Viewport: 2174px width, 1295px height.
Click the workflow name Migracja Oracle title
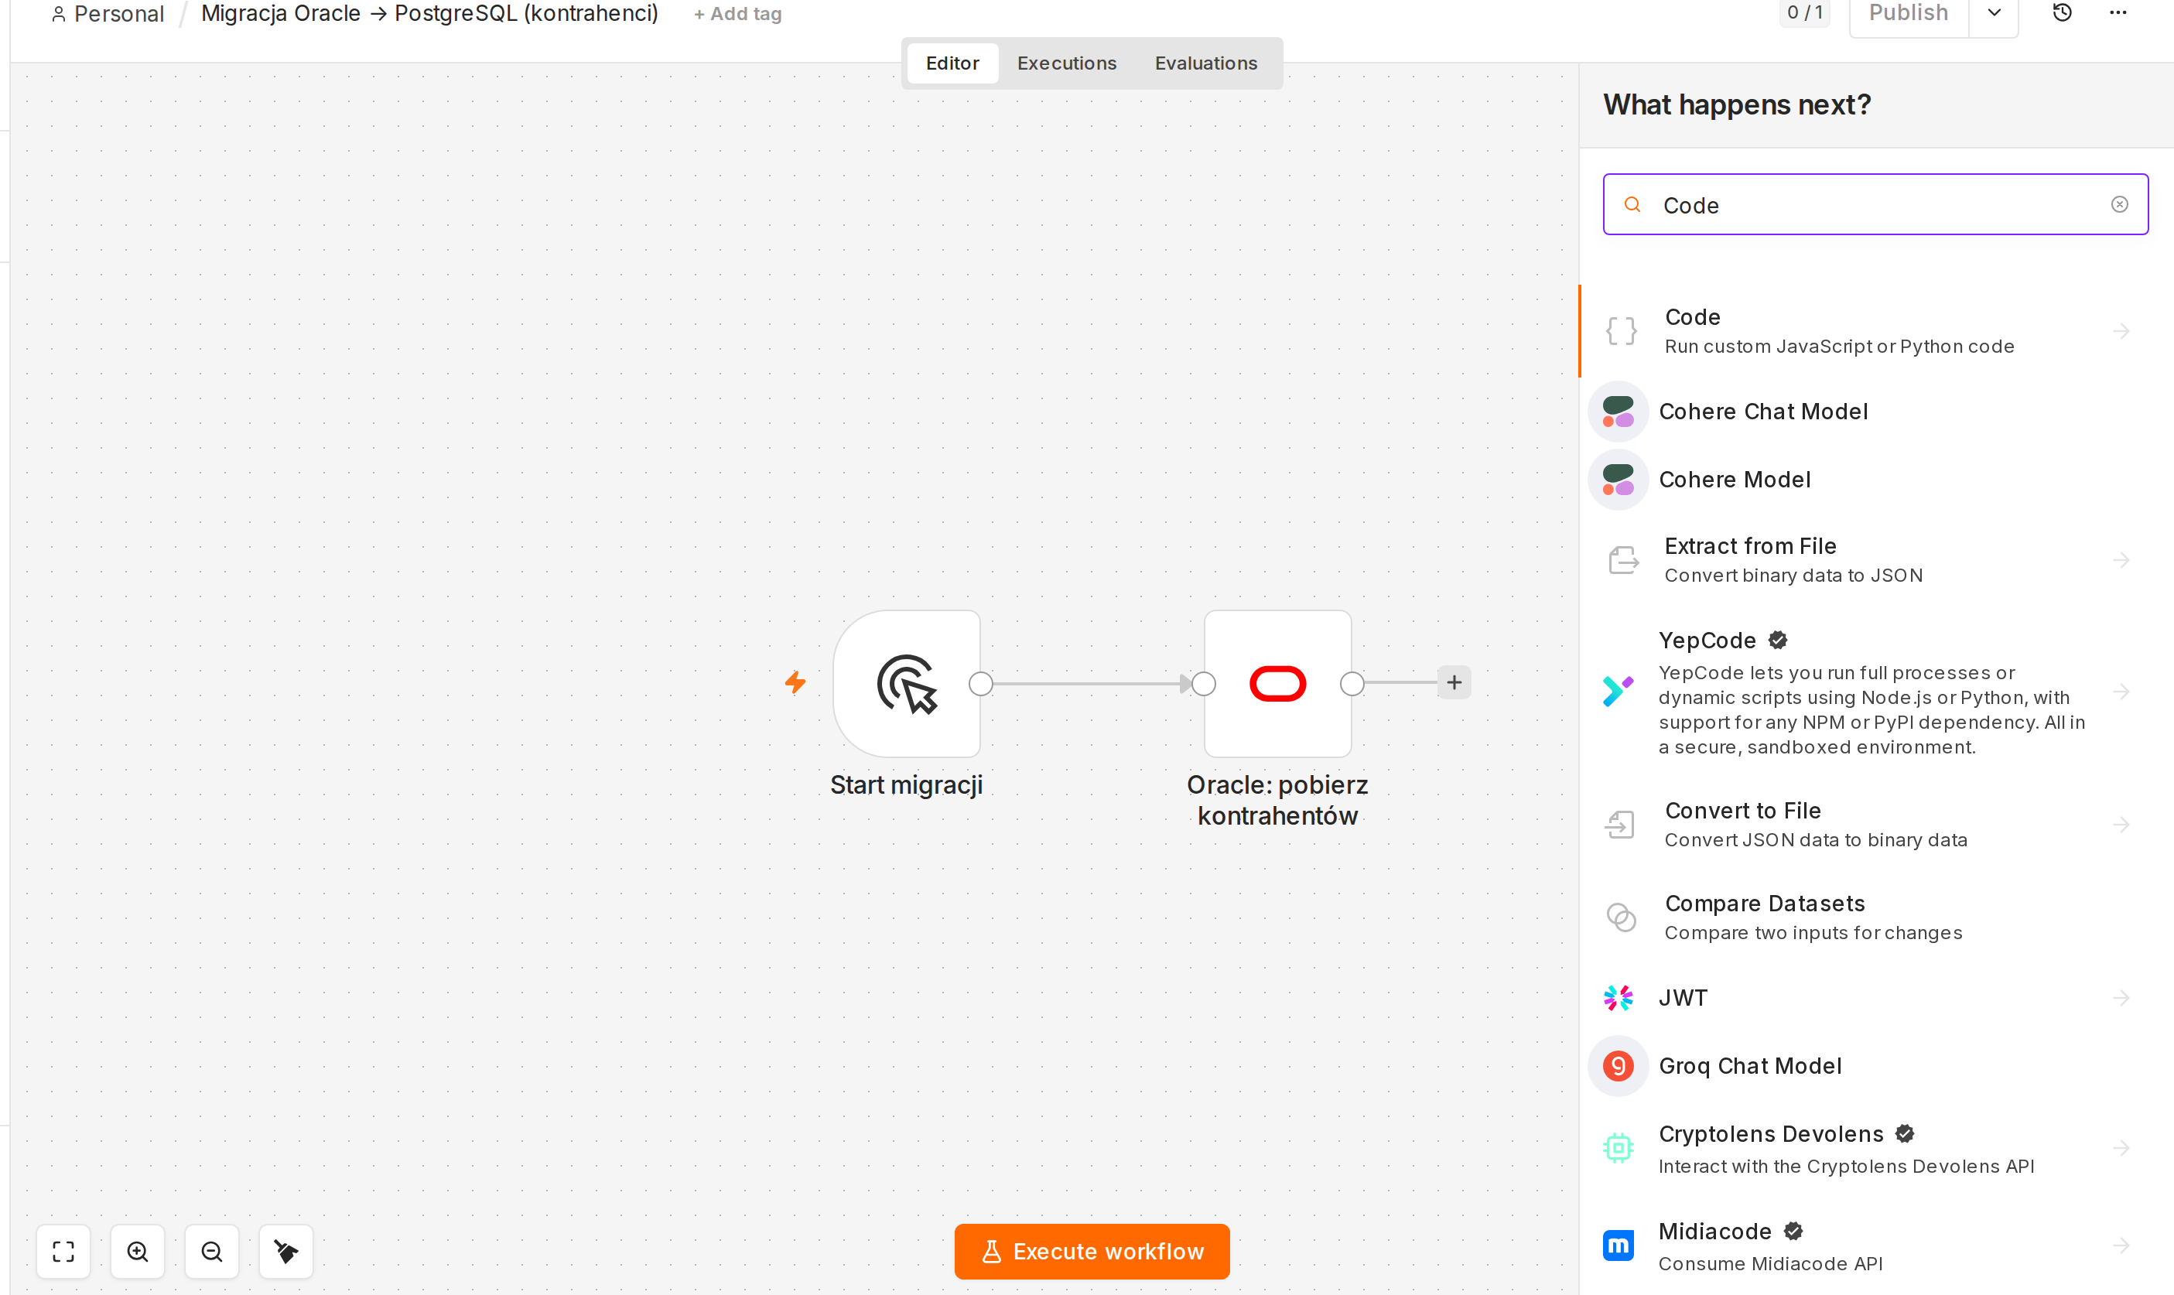coord(429,13)
